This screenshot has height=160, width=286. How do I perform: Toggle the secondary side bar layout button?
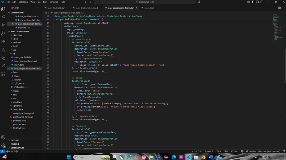262,2
